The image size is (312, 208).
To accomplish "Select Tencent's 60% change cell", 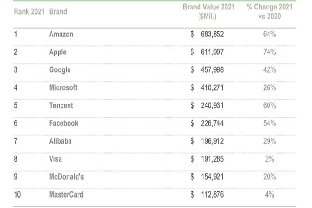I will click(269, 105).
